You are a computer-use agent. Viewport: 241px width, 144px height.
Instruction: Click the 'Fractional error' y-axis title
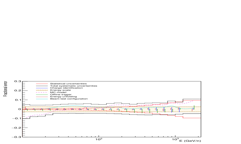click(5, 89)
